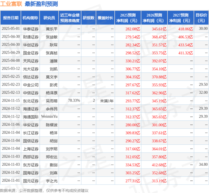This screenshot has width=209, height=193.
Task: Click the 2024-11-01 report date
Action: pos(11,181)
